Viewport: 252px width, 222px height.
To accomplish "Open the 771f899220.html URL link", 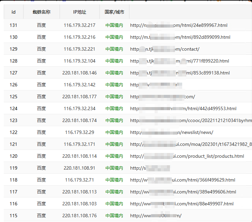I will [179, 61].
